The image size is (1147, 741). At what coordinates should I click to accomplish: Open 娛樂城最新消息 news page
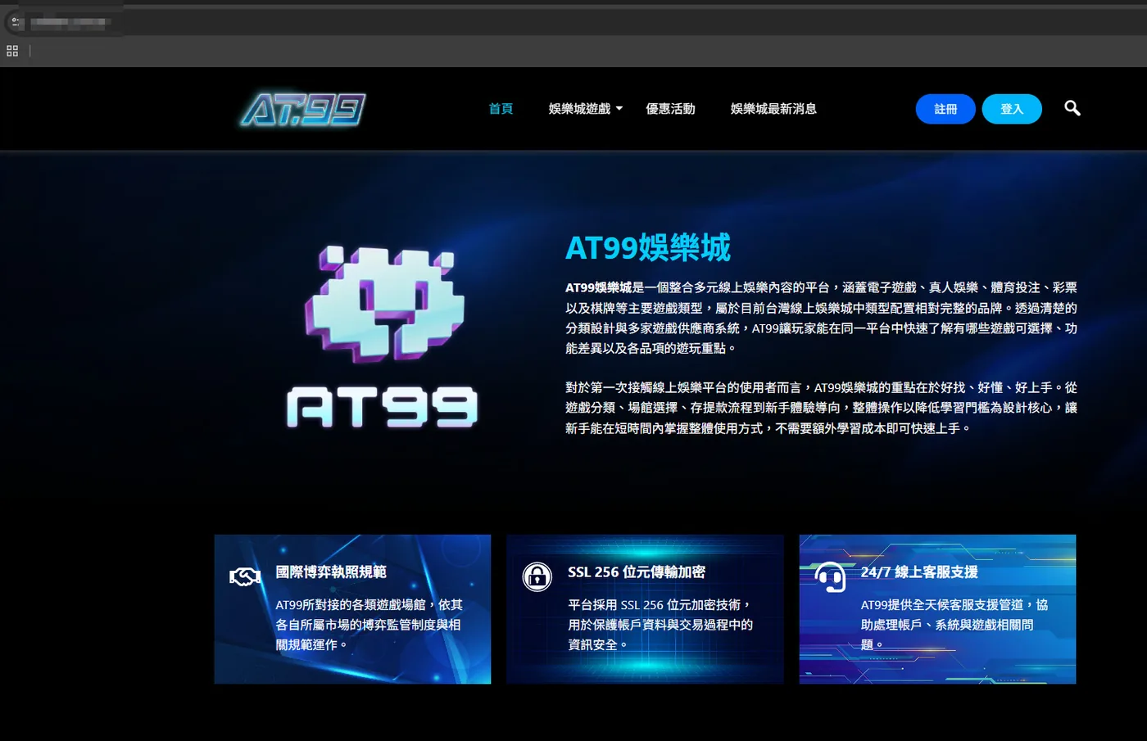773,109
